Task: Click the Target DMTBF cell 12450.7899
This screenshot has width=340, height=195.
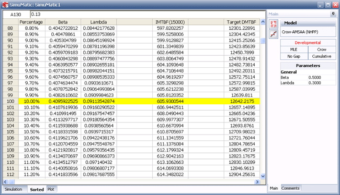Action: coord(242,53)
